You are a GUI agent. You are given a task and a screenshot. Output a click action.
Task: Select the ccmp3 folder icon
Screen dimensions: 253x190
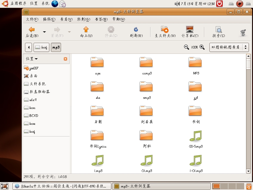pos(146,62)
